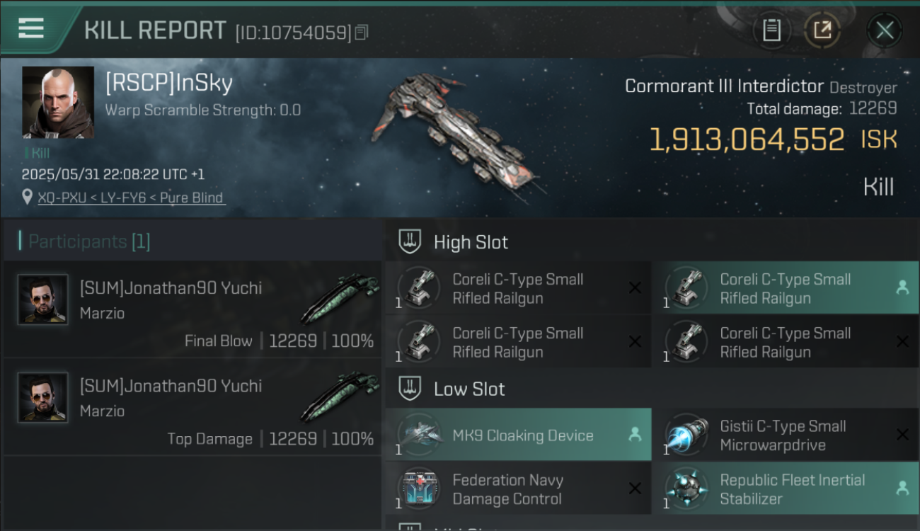Copy the kill report ID
The height and width of the screenshot is (531, 920).
coord(362,32)
